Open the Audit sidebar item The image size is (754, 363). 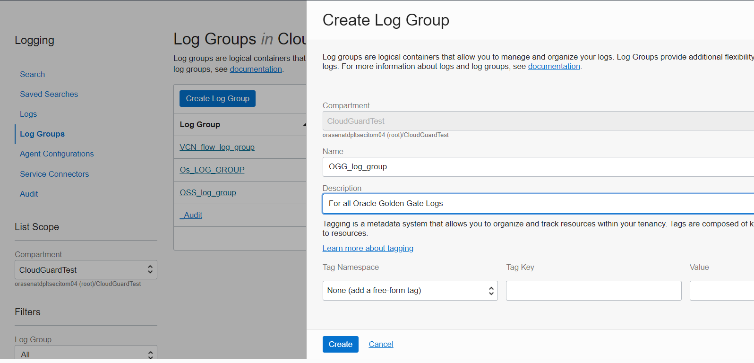[x=29, y=194]
